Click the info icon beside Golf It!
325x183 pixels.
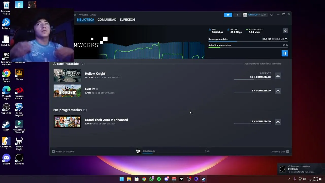coord(97,89)
